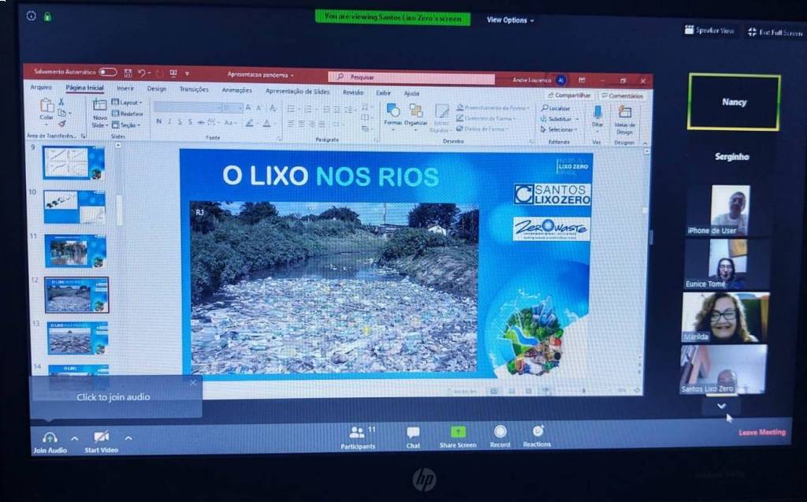Viewport: 807px width, 502px height.
Task: Click the encryption shield icon
Action: click(47, 16)
